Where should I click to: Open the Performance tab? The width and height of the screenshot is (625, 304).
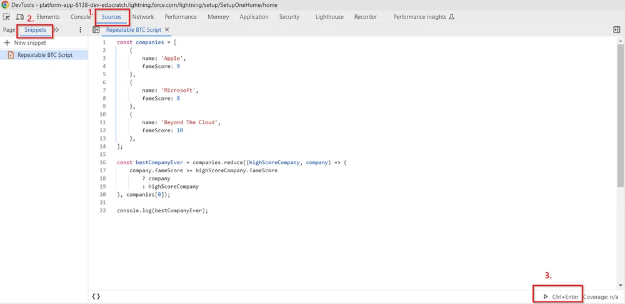pyautogui.click(x=181, y=17)
